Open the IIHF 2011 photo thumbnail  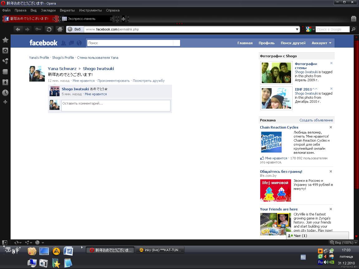coord(276,98)
